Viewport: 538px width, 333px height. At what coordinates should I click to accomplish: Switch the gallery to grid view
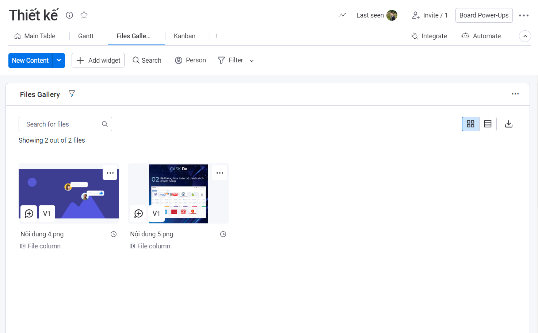(x=470, y=124)
